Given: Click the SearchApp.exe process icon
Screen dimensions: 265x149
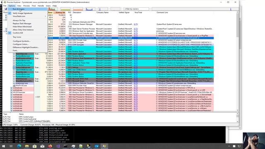Looking at the screenshot, I should (x=14, y=54).
